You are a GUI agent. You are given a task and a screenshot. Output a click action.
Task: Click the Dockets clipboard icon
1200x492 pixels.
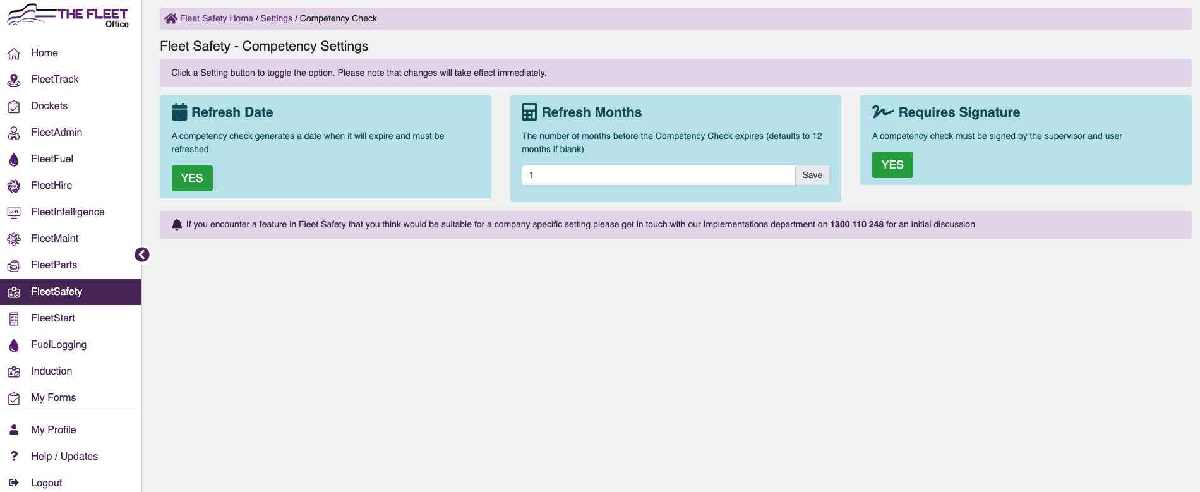tap(14, 107)
